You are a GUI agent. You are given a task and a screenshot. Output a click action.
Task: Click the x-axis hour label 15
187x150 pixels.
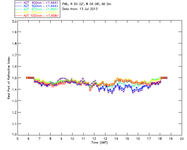tap(127, 139)
